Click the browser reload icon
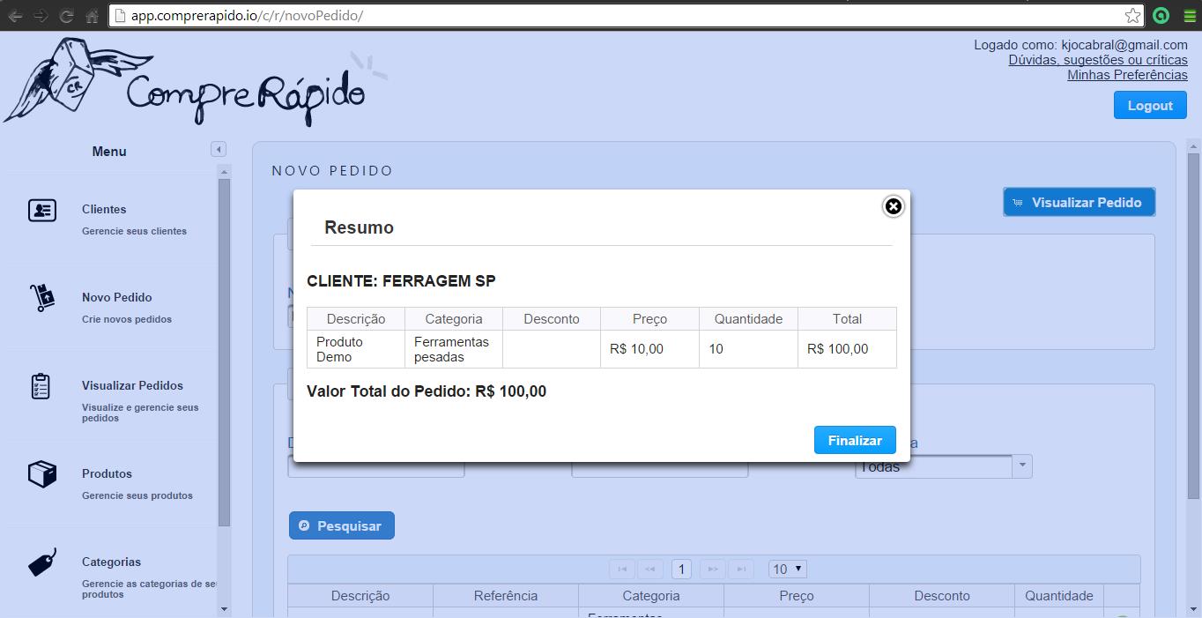 (66, 16)
